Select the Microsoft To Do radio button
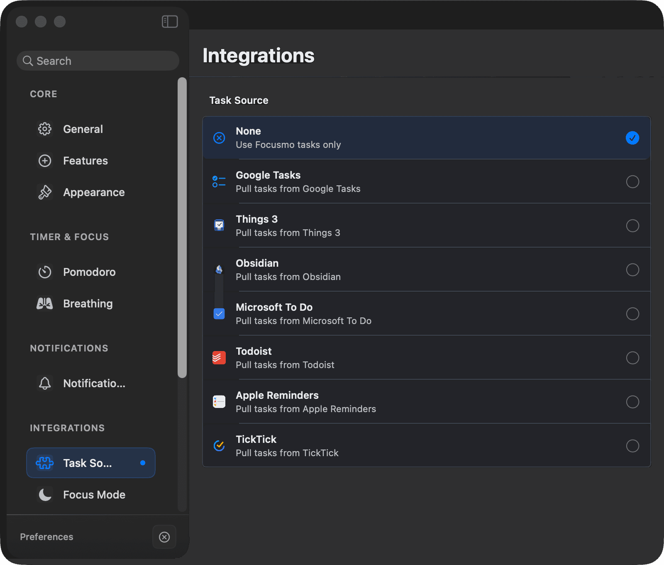Screen dimensions: 664x565 [632, 314]
